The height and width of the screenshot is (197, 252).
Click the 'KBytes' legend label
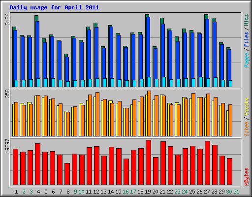[247, 177]
